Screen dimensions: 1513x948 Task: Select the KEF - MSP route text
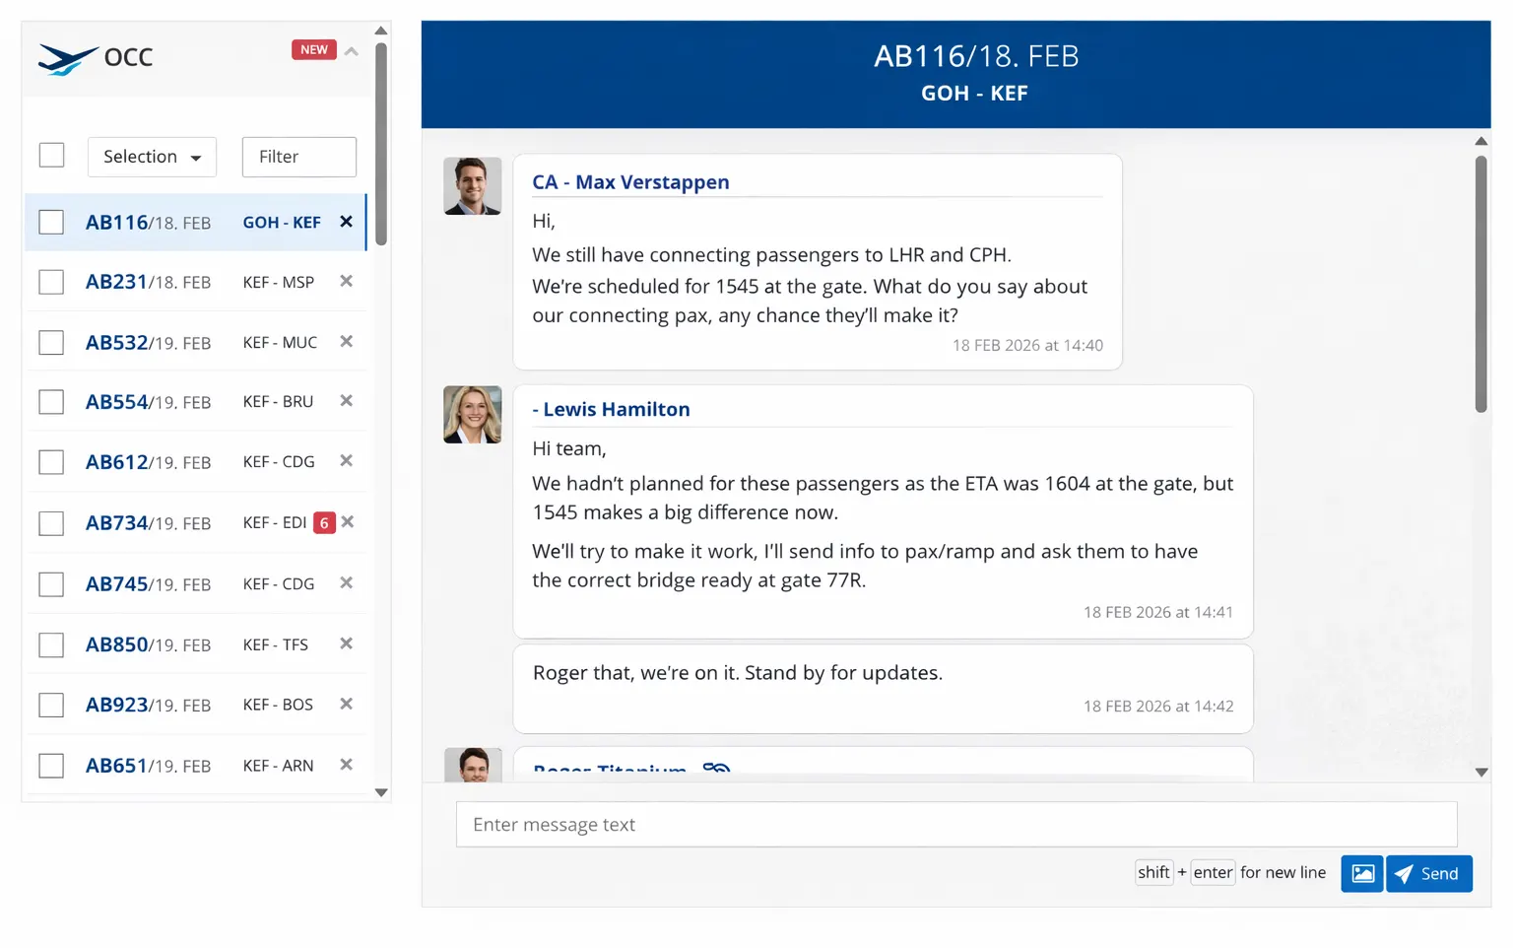coord(279,282)
